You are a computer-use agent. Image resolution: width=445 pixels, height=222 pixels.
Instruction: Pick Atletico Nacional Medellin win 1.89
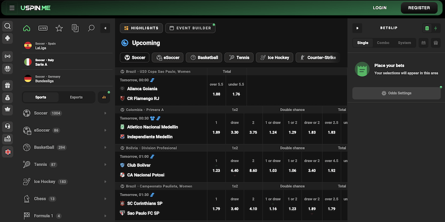click(216, 129)
